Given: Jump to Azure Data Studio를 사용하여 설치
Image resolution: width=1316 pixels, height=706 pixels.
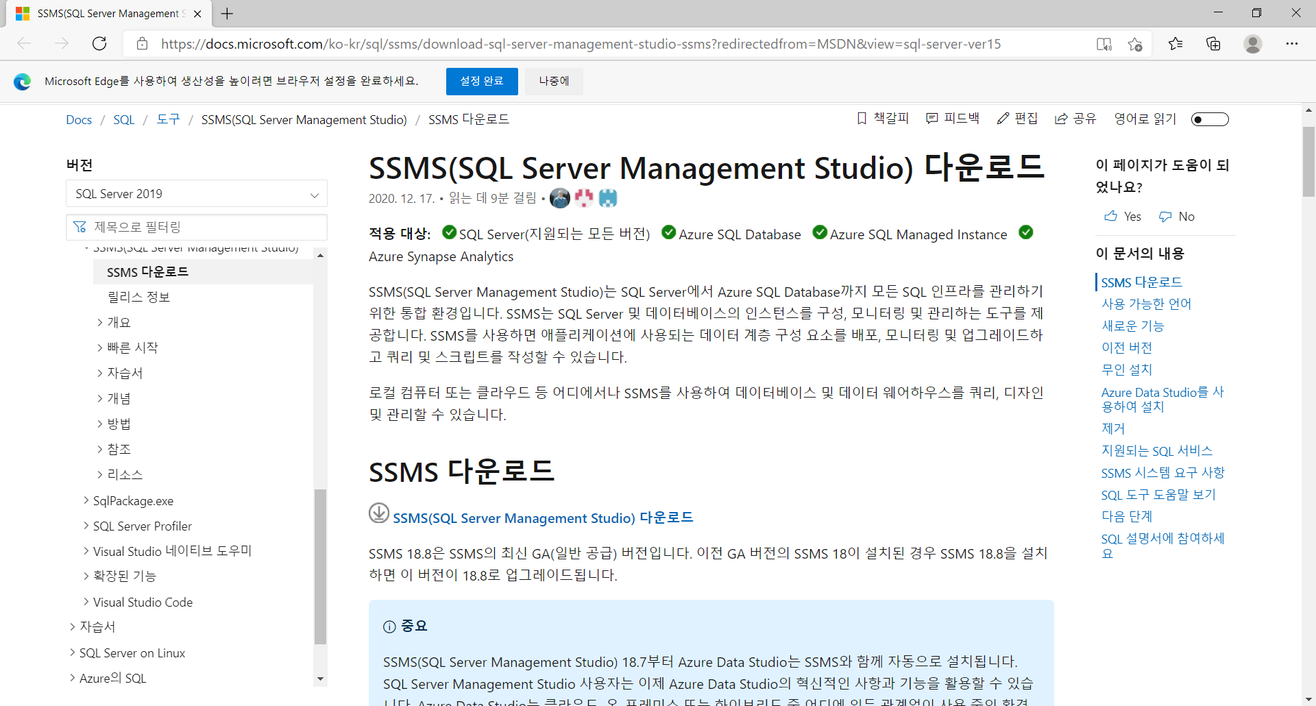Looking at the screenshot, I should point(1162,399).
